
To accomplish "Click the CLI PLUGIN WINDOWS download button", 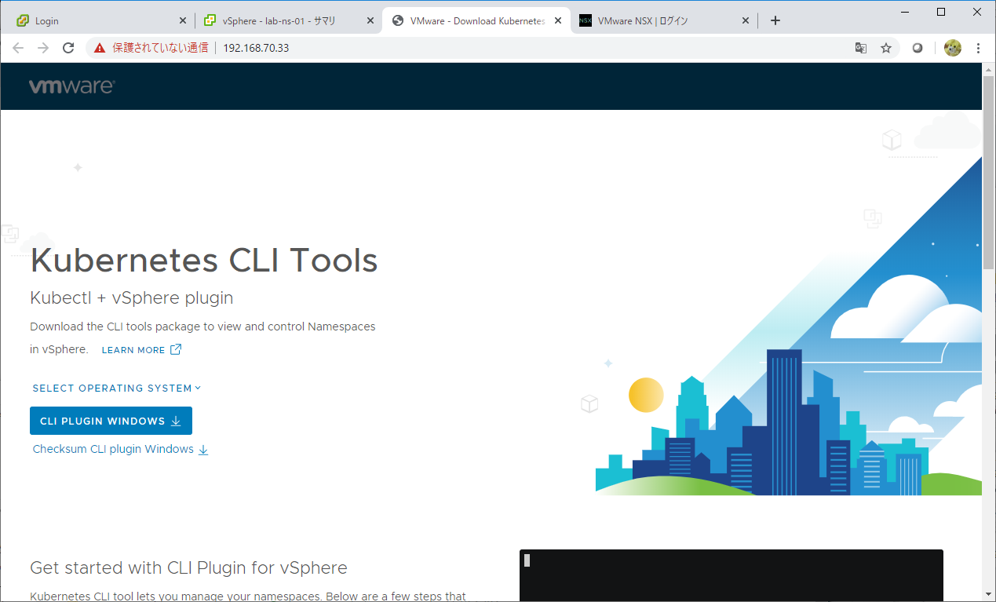I will [111, 421].
